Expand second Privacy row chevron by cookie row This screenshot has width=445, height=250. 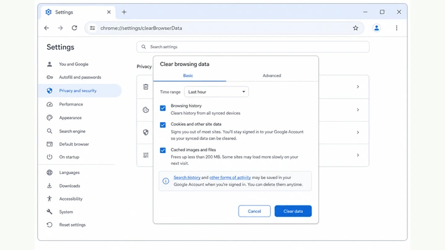coord(358,110)
